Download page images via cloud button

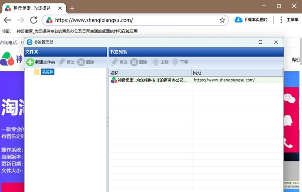tap(251, 20)
